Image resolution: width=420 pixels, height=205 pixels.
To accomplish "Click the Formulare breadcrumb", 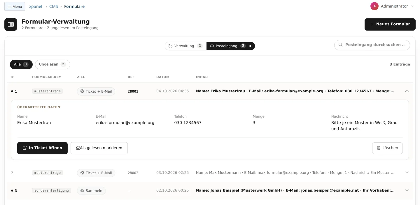I will (x=74, y=6).
